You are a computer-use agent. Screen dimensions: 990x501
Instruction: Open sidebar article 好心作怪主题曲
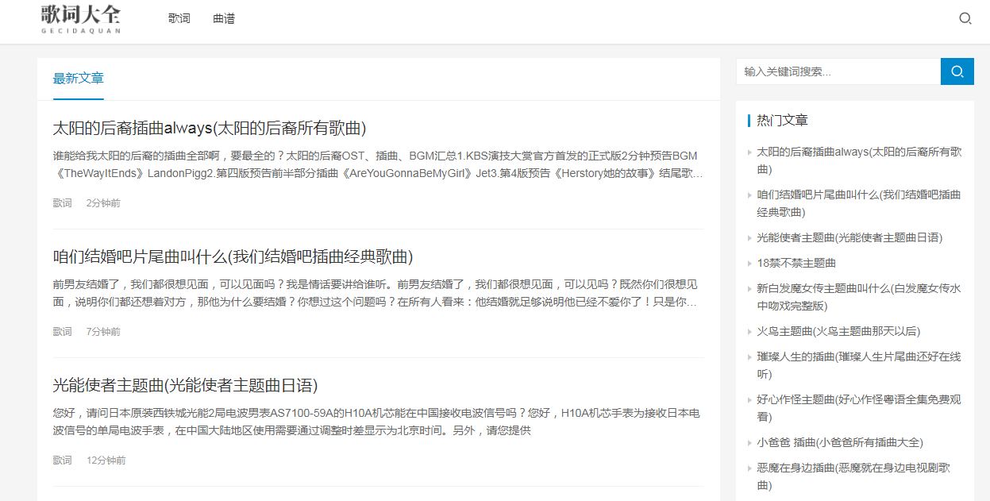(859, 408)
